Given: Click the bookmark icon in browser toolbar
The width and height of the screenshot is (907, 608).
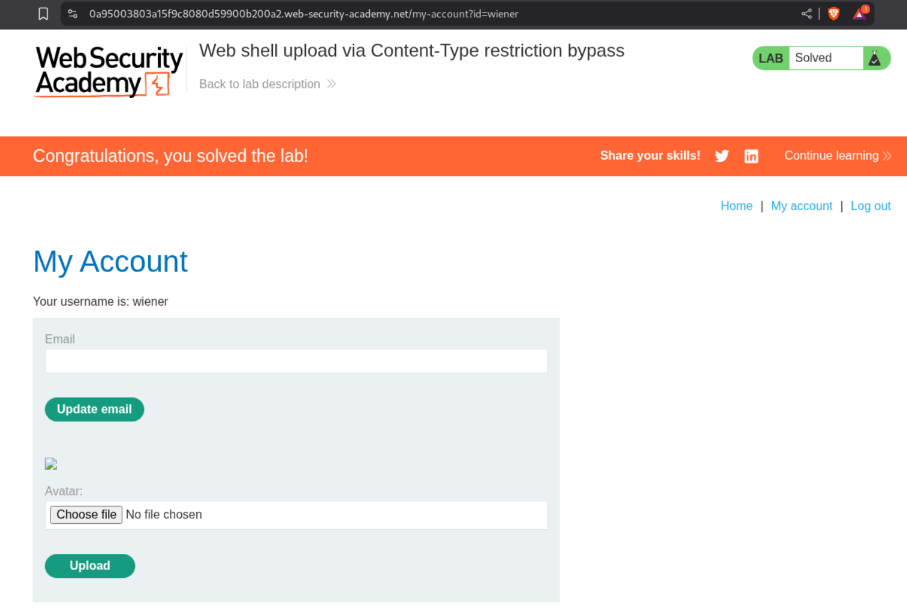Looking at the screenshot, I should 43,14.
